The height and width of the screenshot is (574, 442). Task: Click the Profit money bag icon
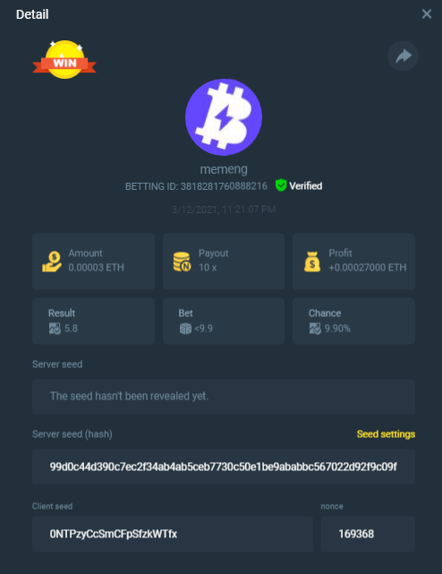(x=312, y=261)
